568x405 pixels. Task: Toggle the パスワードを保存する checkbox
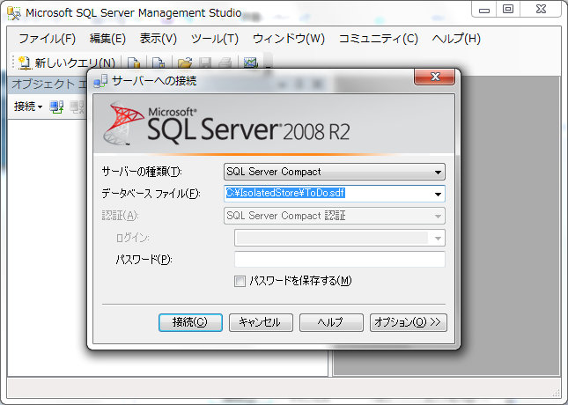tap(240, 281)
